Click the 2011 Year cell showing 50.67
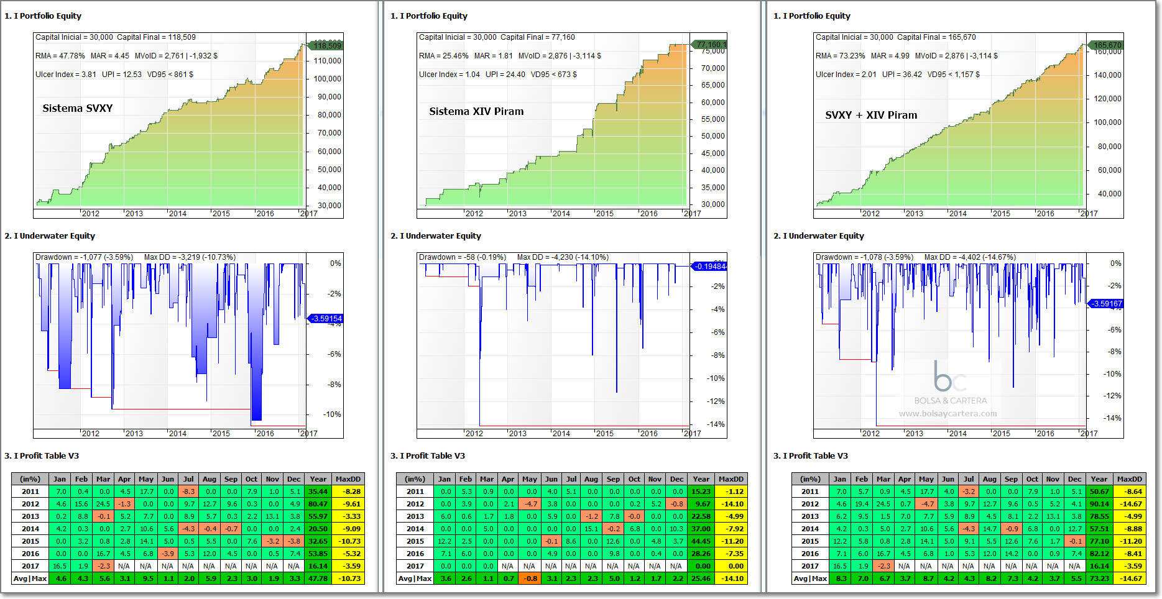The height and width of the screenshot is (599, 1162). [x=1099, y=492]
